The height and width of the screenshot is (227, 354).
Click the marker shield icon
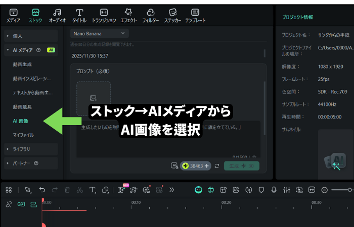(x=261, y=190)
